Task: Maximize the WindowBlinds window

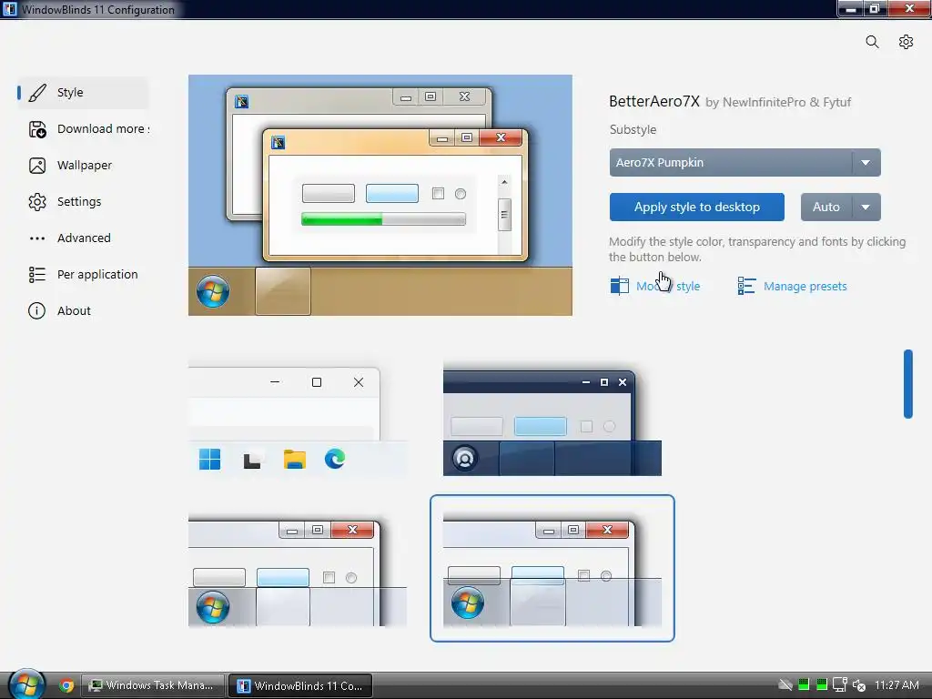Action: (x=875, y=8)
